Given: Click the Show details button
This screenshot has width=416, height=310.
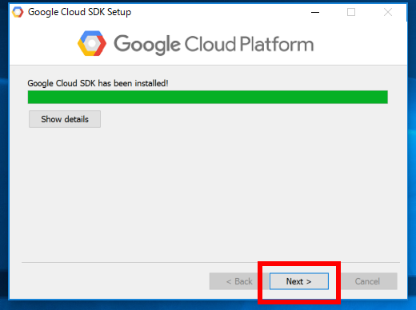Looking at the screenshot, I should 65,119.
